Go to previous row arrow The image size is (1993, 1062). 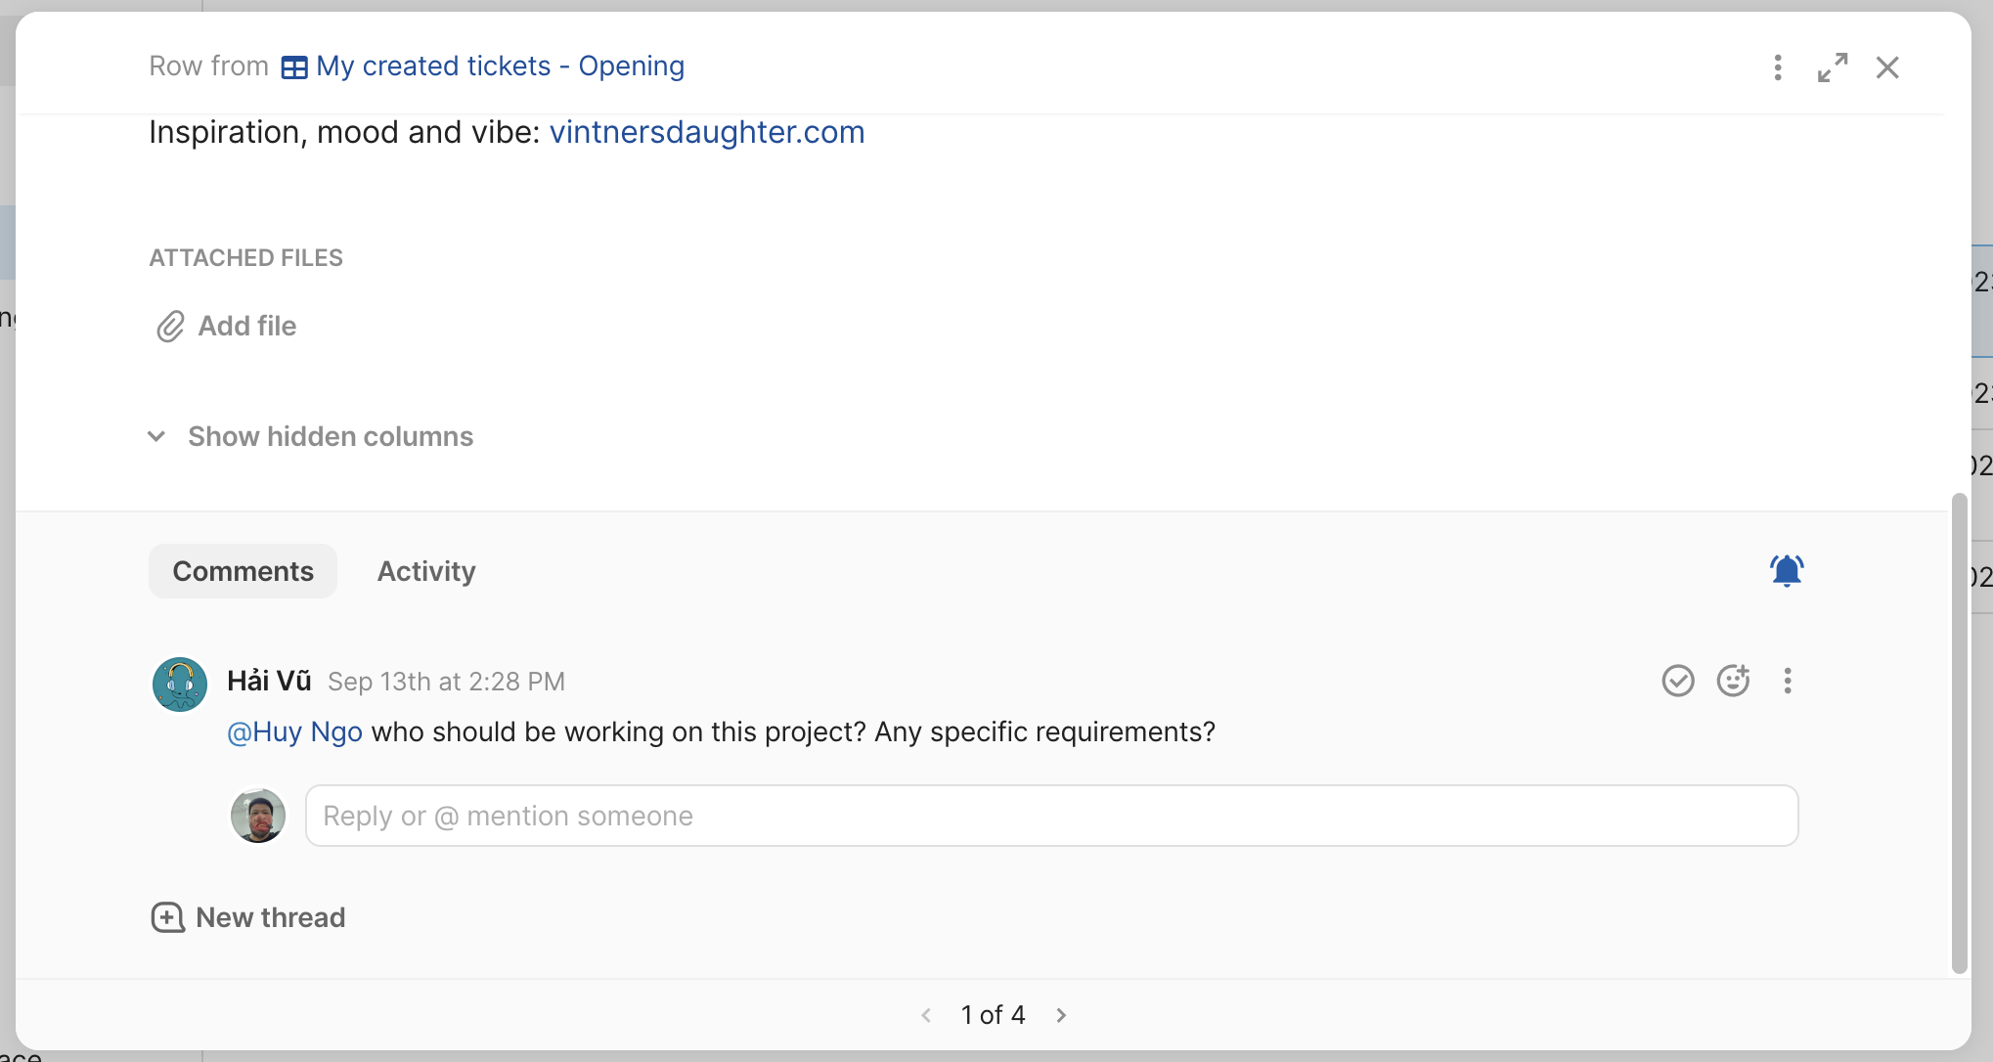pos(926,1015)
